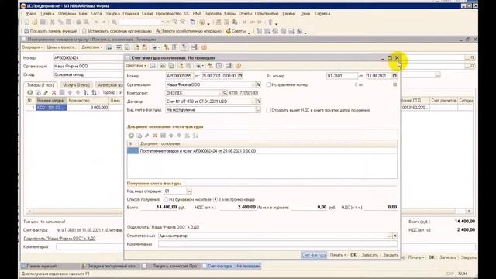Open the Склад menu
Image resolution: width=496 pixels, height=279 pixels.
click(147, 14)
